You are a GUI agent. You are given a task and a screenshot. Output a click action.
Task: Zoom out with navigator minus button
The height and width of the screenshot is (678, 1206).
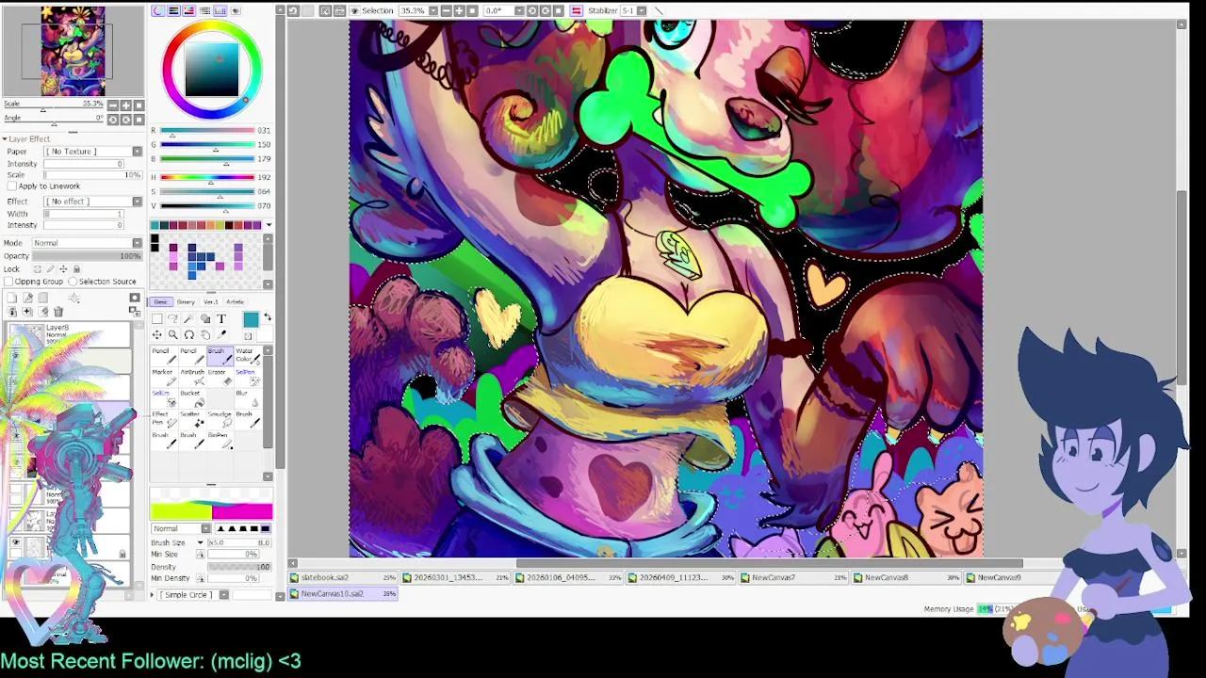pyautogui.click(x=113, y=105)
